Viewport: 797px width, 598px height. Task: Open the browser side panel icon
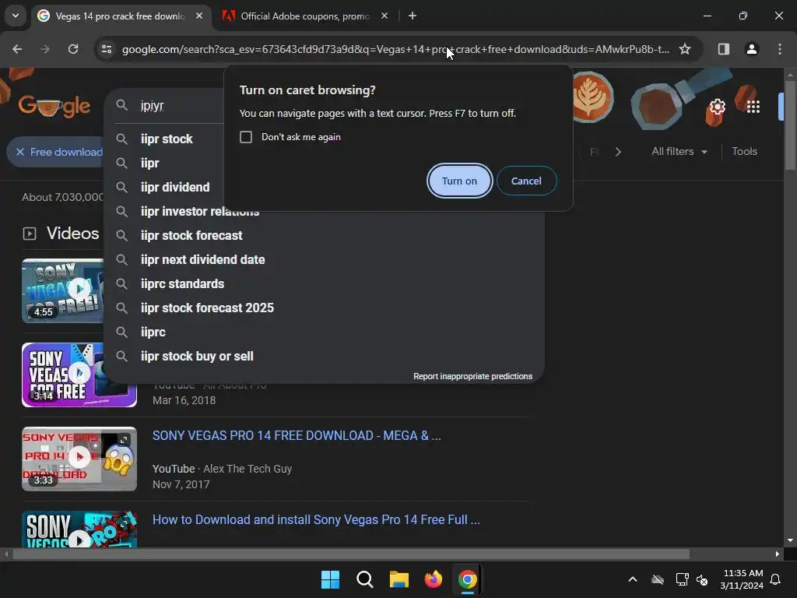pos(723,49)
